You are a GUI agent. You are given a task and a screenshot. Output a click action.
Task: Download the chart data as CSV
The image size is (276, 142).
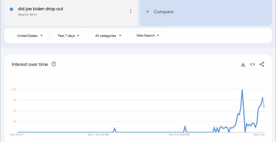(x=243, y=64)
